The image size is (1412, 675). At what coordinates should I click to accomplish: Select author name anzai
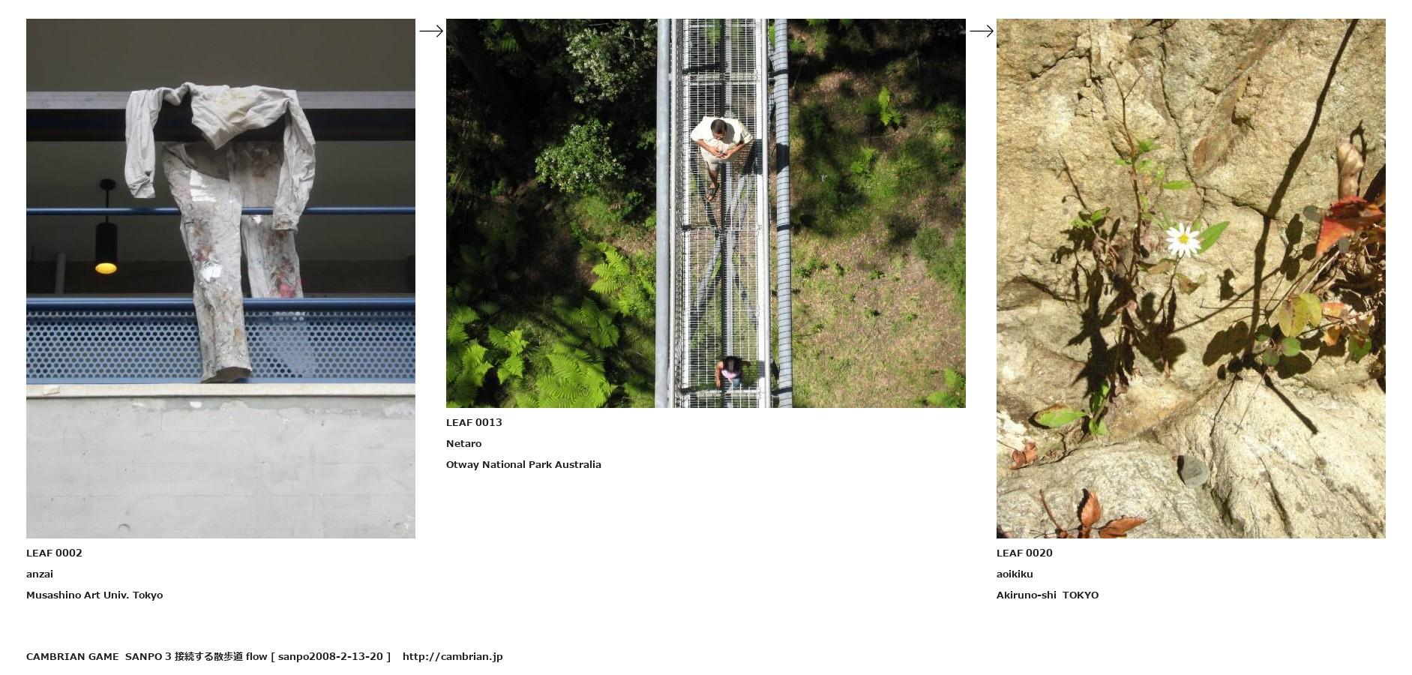click(x=40, y=574)
